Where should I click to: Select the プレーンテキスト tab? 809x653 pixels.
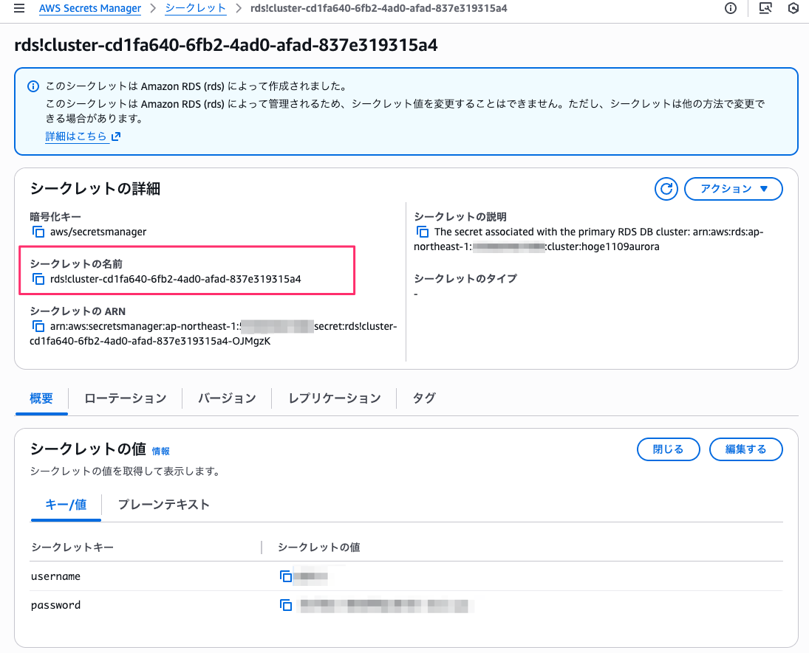(x=163, y=505)
